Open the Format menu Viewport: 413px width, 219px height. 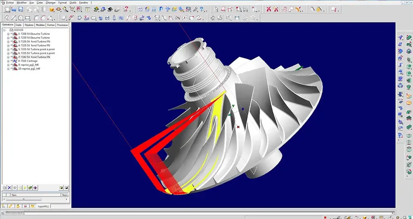click(63, 2)
